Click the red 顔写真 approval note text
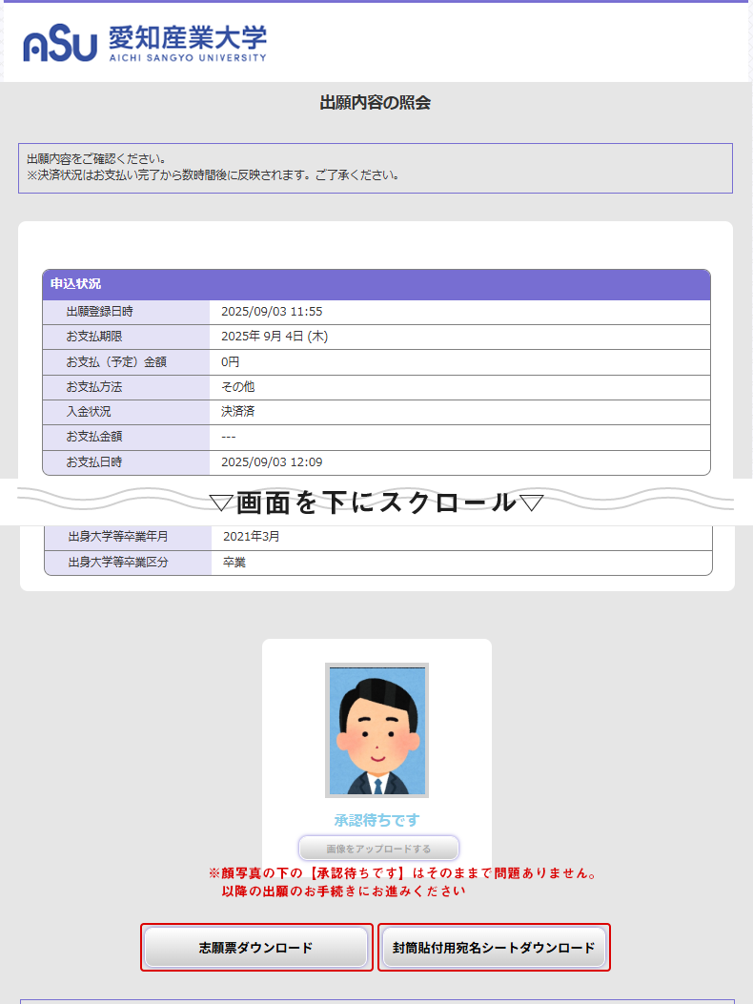The height and width of the screenshot is (1004, 753). [403, 882]
